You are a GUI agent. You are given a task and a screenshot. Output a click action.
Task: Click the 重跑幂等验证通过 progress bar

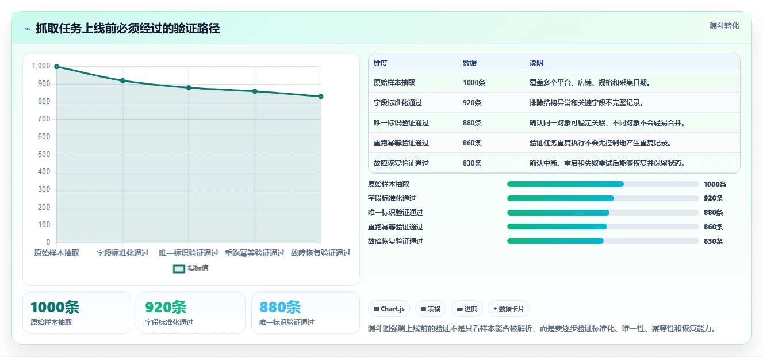click(603, 227)
